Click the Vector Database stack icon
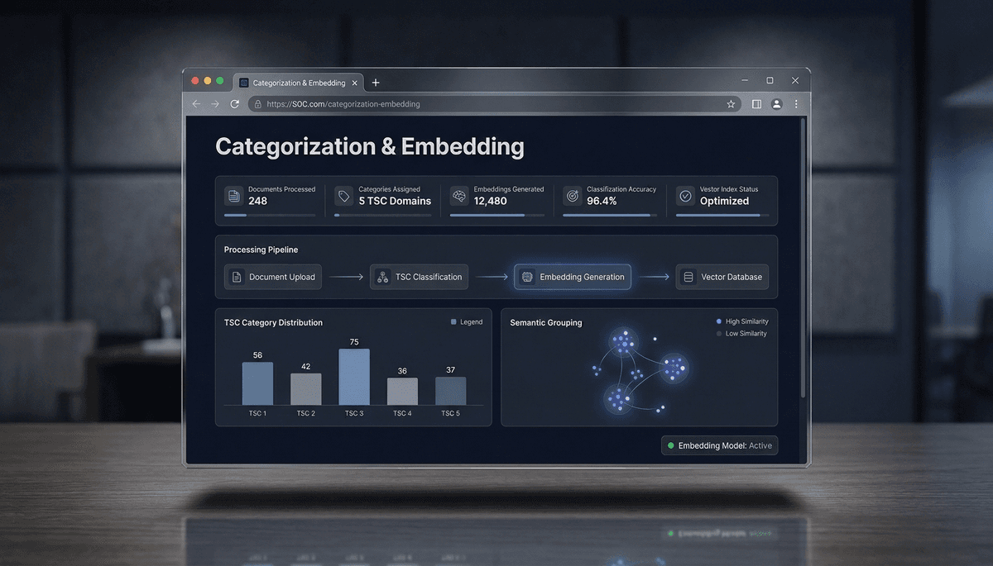This screenshot has height=566, width=993. pos(688,277)
